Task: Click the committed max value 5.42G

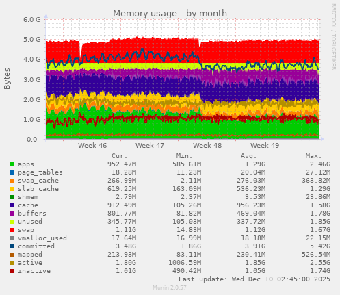Action: click(x=320, y=246)
